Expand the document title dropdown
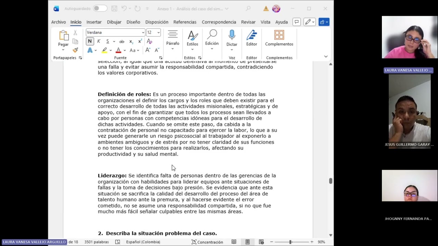Screen dimensions: 438x246 pyautogui.click(x=227, y=9)
